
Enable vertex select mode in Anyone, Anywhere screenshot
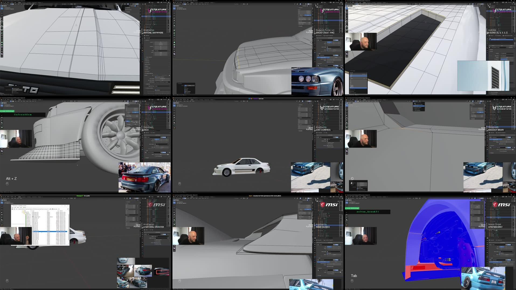[x=11, y=4]
